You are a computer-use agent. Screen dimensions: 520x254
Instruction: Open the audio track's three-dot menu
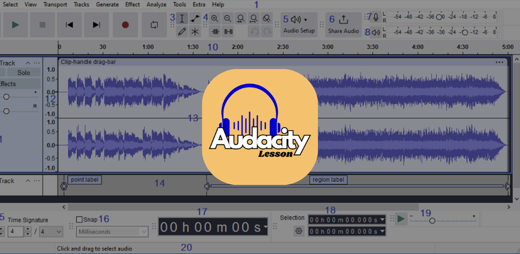pyautogui.click(x=37, y=63)
